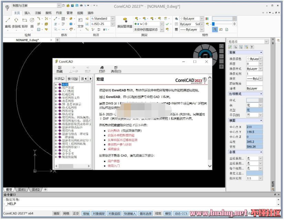Click the Print icon in quick toolbar
This screenshot has height=220, width=284.
point(81,6)
